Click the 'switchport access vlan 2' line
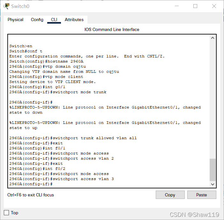This screenshot has height=220, width=224. 62,158
